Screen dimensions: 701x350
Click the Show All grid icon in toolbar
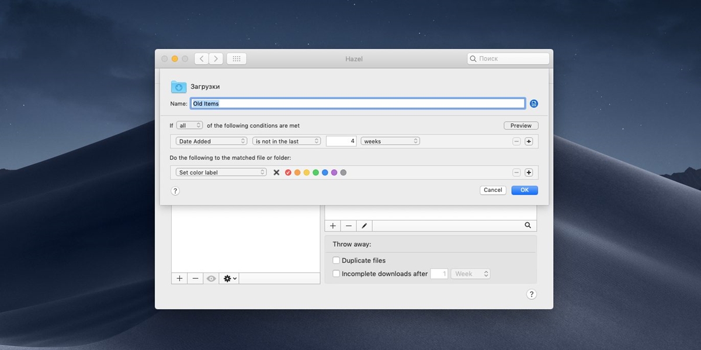(x=237, y=59)
